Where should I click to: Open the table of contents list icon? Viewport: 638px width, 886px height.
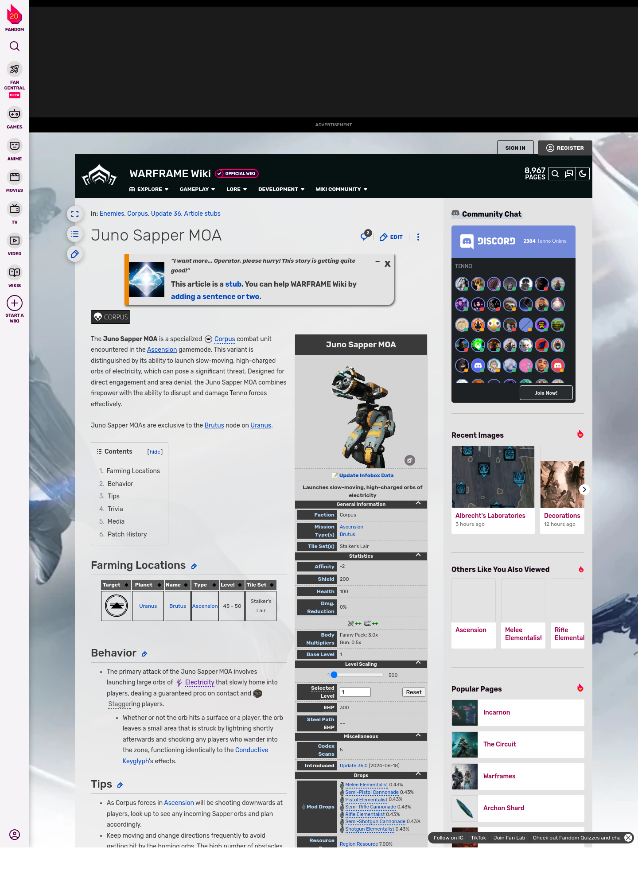click(x=75, y=234)
